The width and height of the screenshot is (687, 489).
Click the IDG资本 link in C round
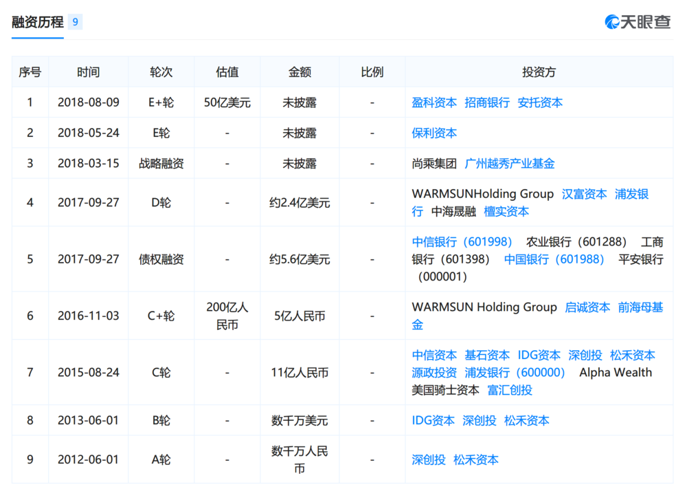[539, 356]
